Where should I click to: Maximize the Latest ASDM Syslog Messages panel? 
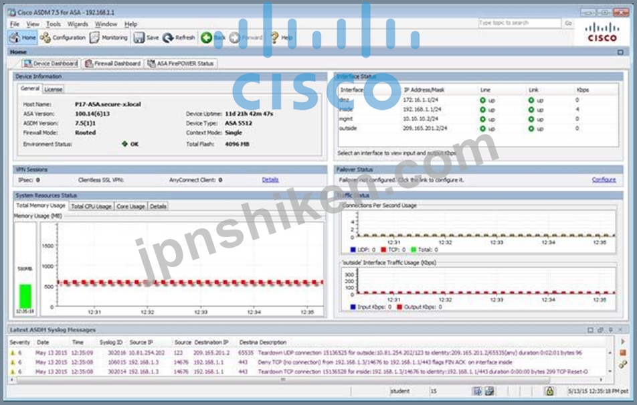(x=590, y=330)
